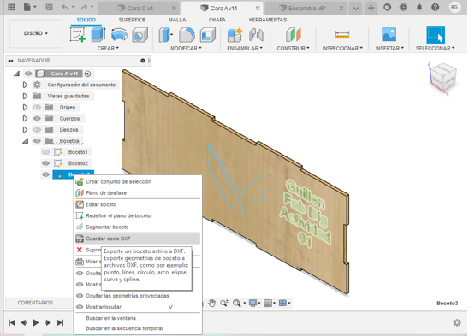The height and width of the screenshot is (336, 475).
Task: Toggle visibility of Cara A v11 component
Action: (x=28, y=74)
